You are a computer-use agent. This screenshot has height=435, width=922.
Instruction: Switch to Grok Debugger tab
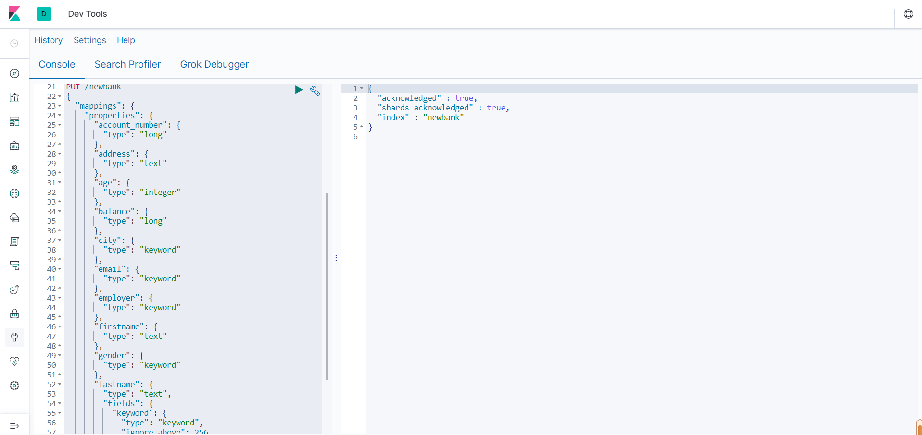(215, 64)
